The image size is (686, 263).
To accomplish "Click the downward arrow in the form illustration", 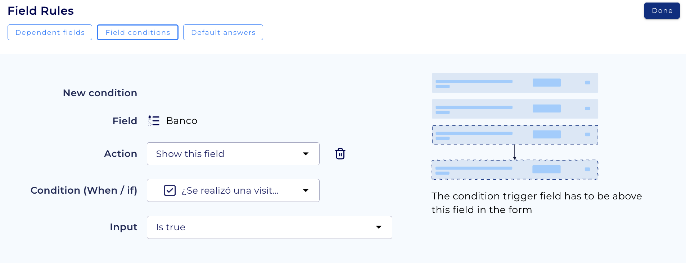I will tap(515, 152).
